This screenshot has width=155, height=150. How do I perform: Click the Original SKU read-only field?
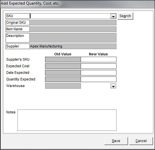[x=73, y=23]
